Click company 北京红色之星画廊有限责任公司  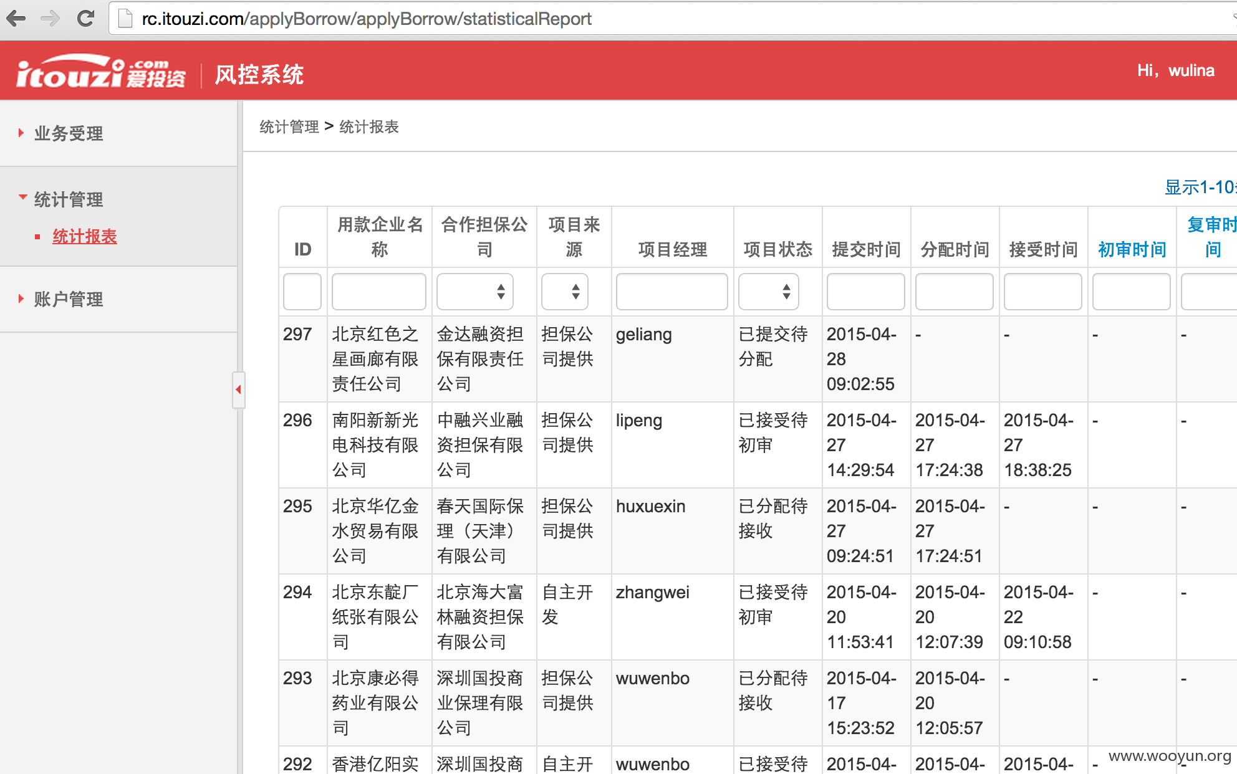click(x=375, y=360)
